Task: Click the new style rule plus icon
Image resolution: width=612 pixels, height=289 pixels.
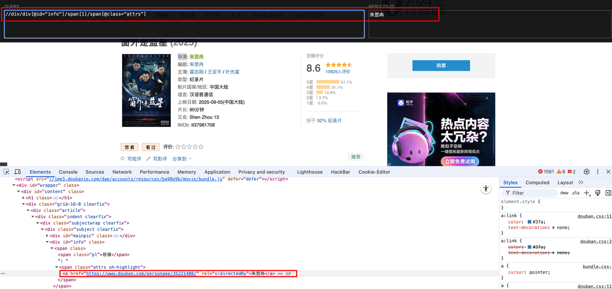Action: coord(587,193)
